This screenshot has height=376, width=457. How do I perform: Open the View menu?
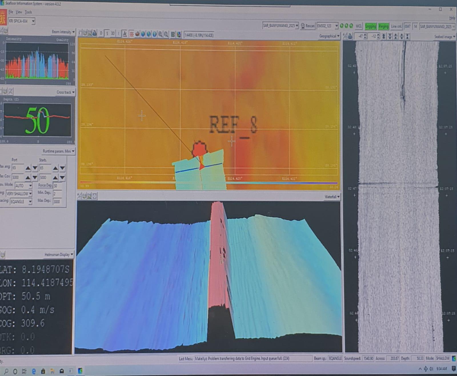(x=19, y=12)
